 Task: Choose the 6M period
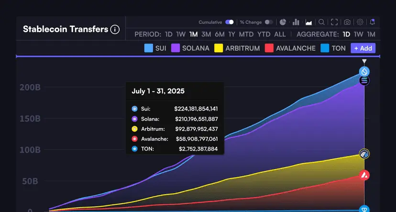point(220,34)
